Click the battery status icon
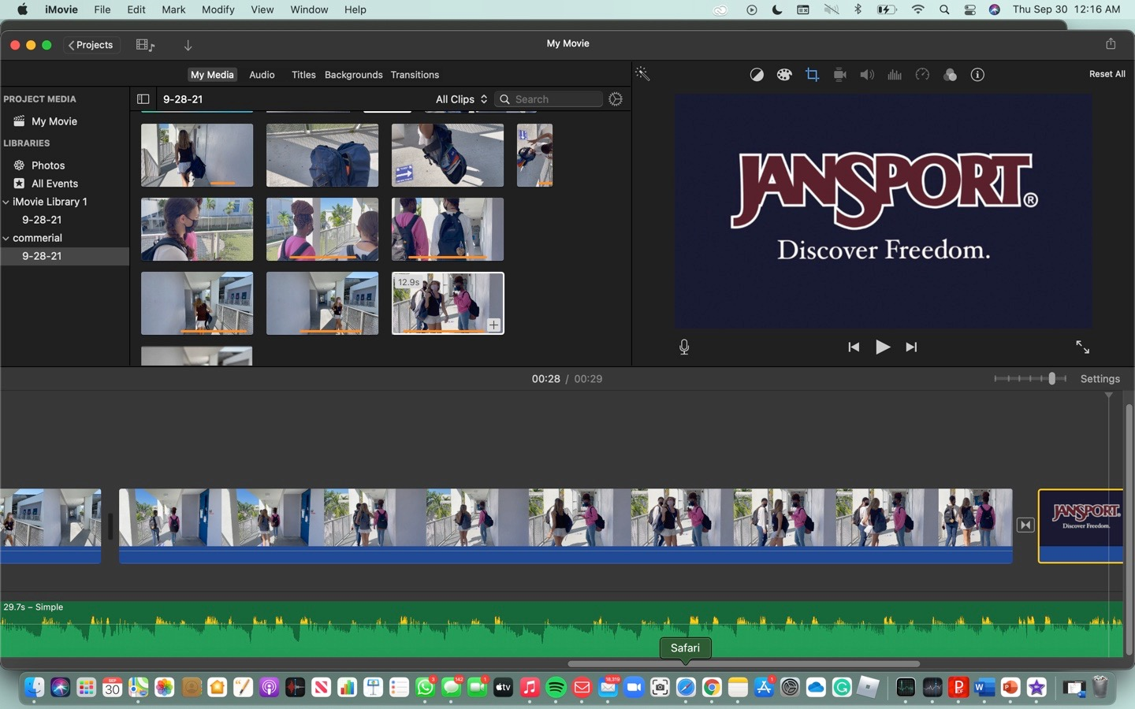The width and height of the screenshot is (1135, 709). coord(887,9)
